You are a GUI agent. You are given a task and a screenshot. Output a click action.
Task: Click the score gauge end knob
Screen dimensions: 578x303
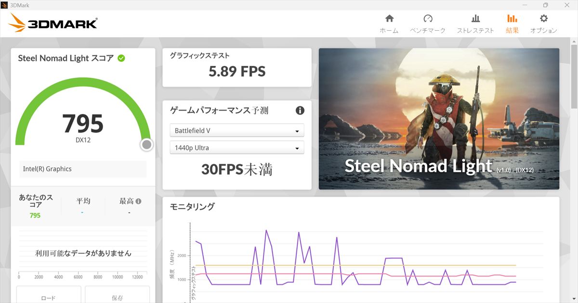click(147, 144)
